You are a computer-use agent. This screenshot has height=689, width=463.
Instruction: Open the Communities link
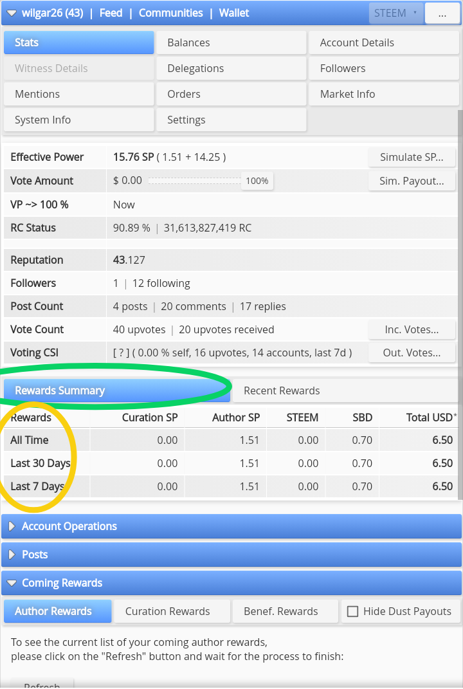(171, 13)
